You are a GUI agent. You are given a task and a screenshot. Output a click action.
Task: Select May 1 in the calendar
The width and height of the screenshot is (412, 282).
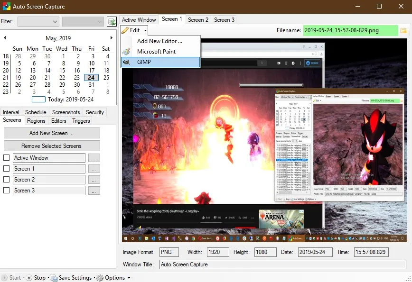(63, 56)
